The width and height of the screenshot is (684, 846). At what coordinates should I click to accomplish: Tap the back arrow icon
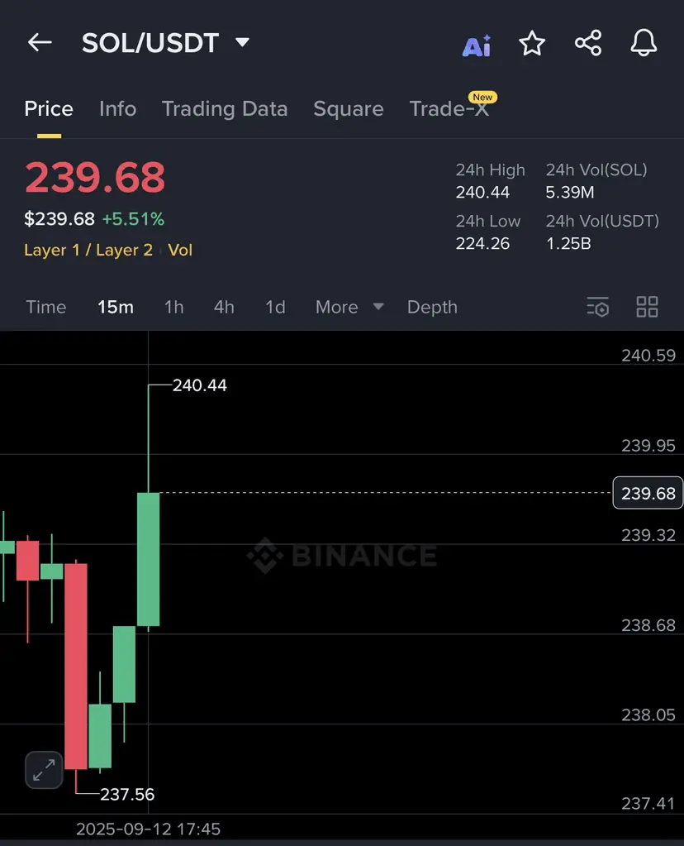point(40,43)
